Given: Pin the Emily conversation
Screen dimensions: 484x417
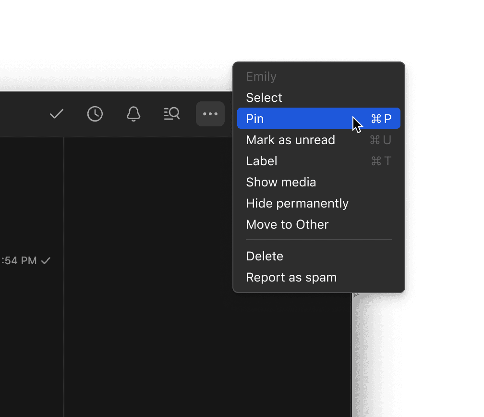Looking at the screenshot, I should 288,119.
